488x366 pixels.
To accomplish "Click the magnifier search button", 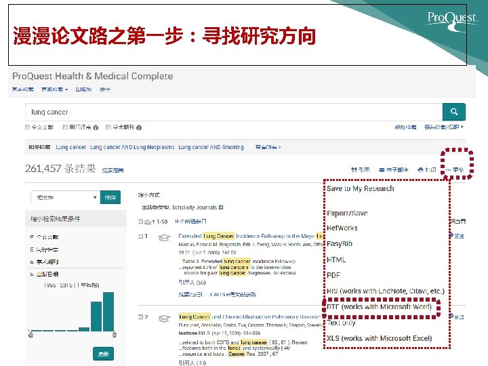I will tap(453, 112).
